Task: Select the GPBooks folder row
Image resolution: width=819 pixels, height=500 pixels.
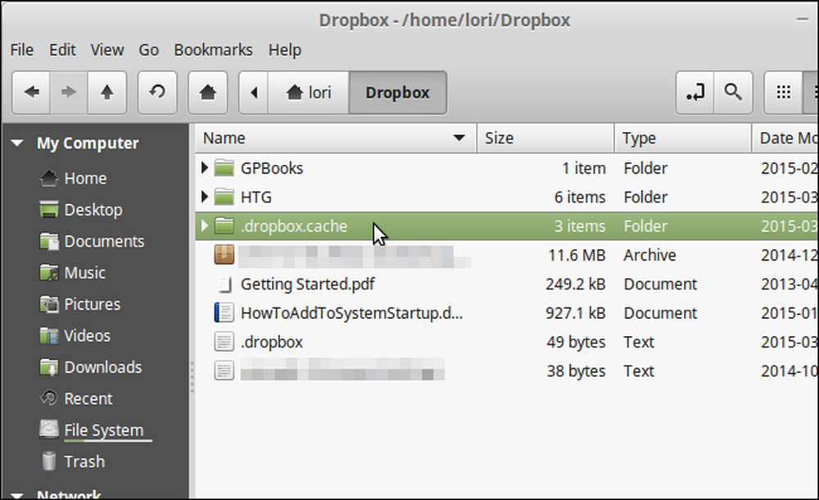Action: (507, 168)
